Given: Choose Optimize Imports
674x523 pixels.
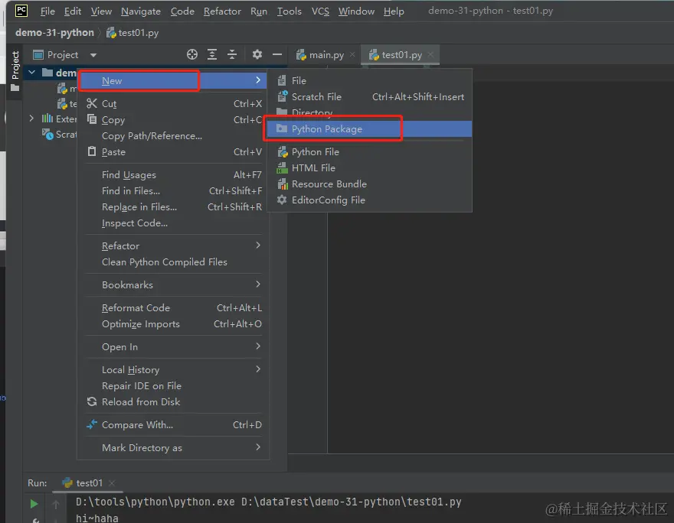Looking at the screenshot, I should coord(174,324).
